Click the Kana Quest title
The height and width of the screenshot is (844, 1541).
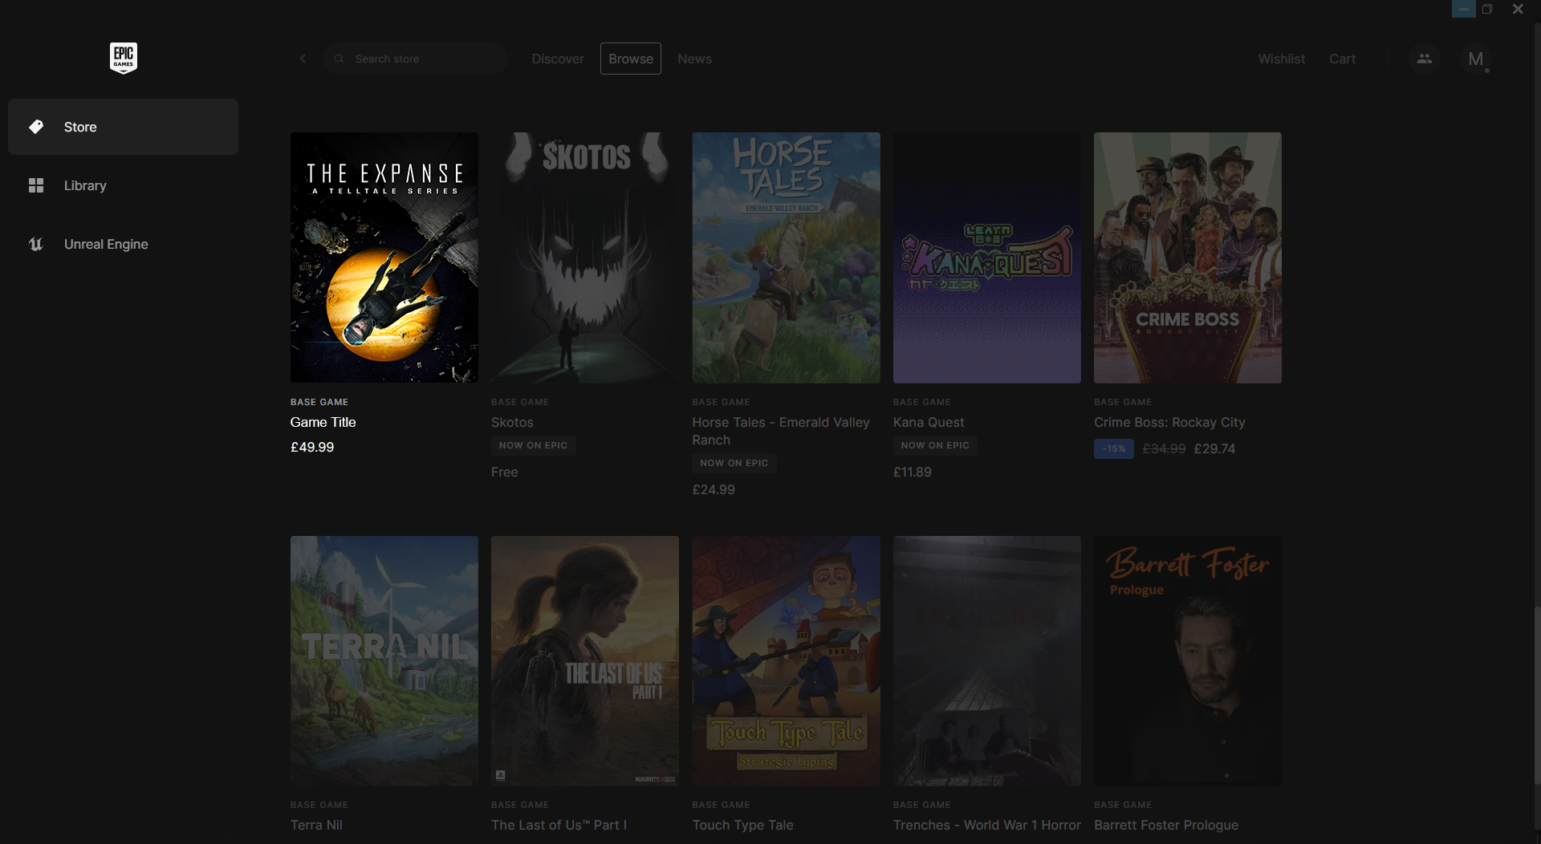point(929,422)
